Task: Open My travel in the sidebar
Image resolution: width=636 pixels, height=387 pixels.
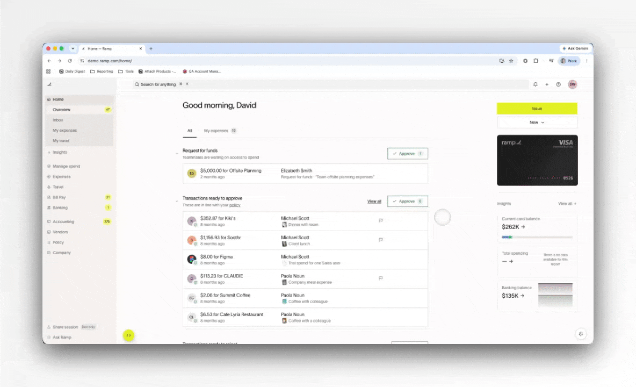Action: click(x=79, y=141)
